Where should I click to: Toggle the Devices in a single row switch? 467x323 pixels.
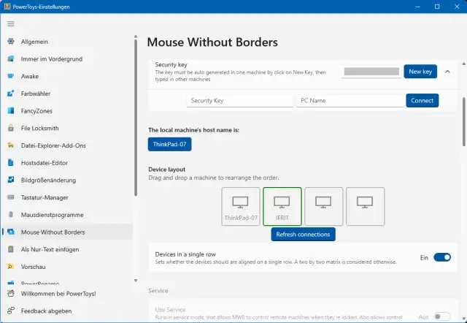(x=442, y=257)
